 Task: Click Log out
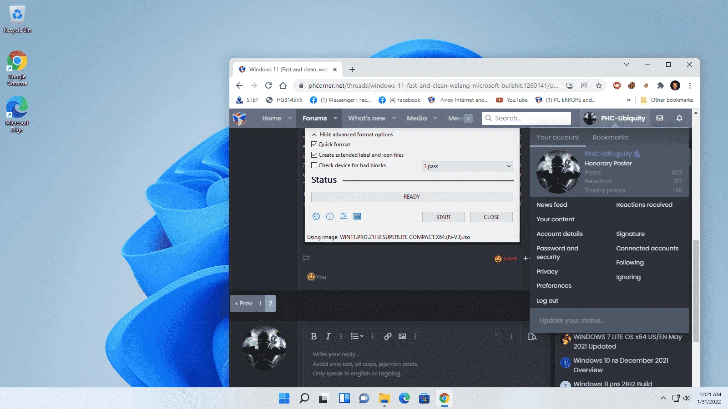pos(547,300)
